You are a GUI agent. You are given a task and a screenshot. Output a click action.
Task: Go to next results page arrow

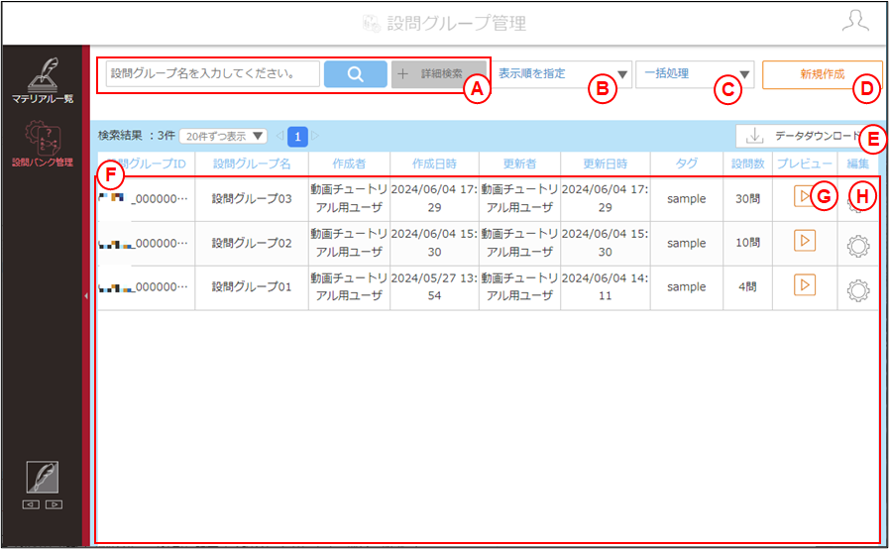coord(315,136)
